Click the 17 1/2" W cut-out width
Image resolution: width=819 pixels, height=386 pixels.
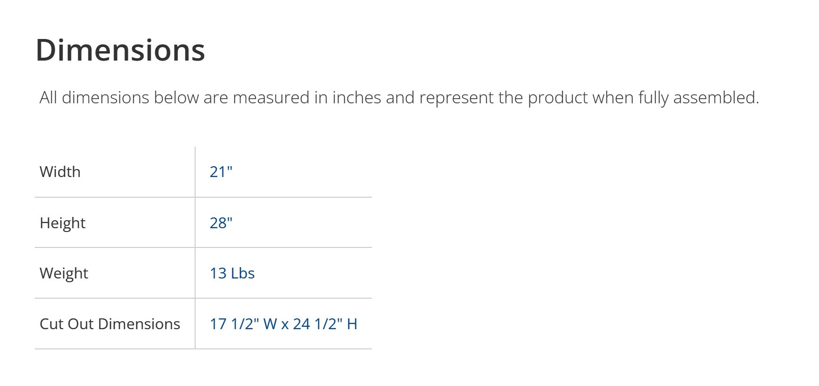pyautogui.click(x=243, y=324)
